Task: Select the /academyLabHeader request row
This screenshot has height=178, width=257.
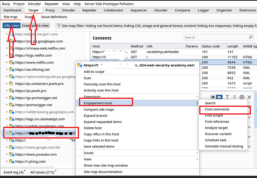Action: coord(174,52)
